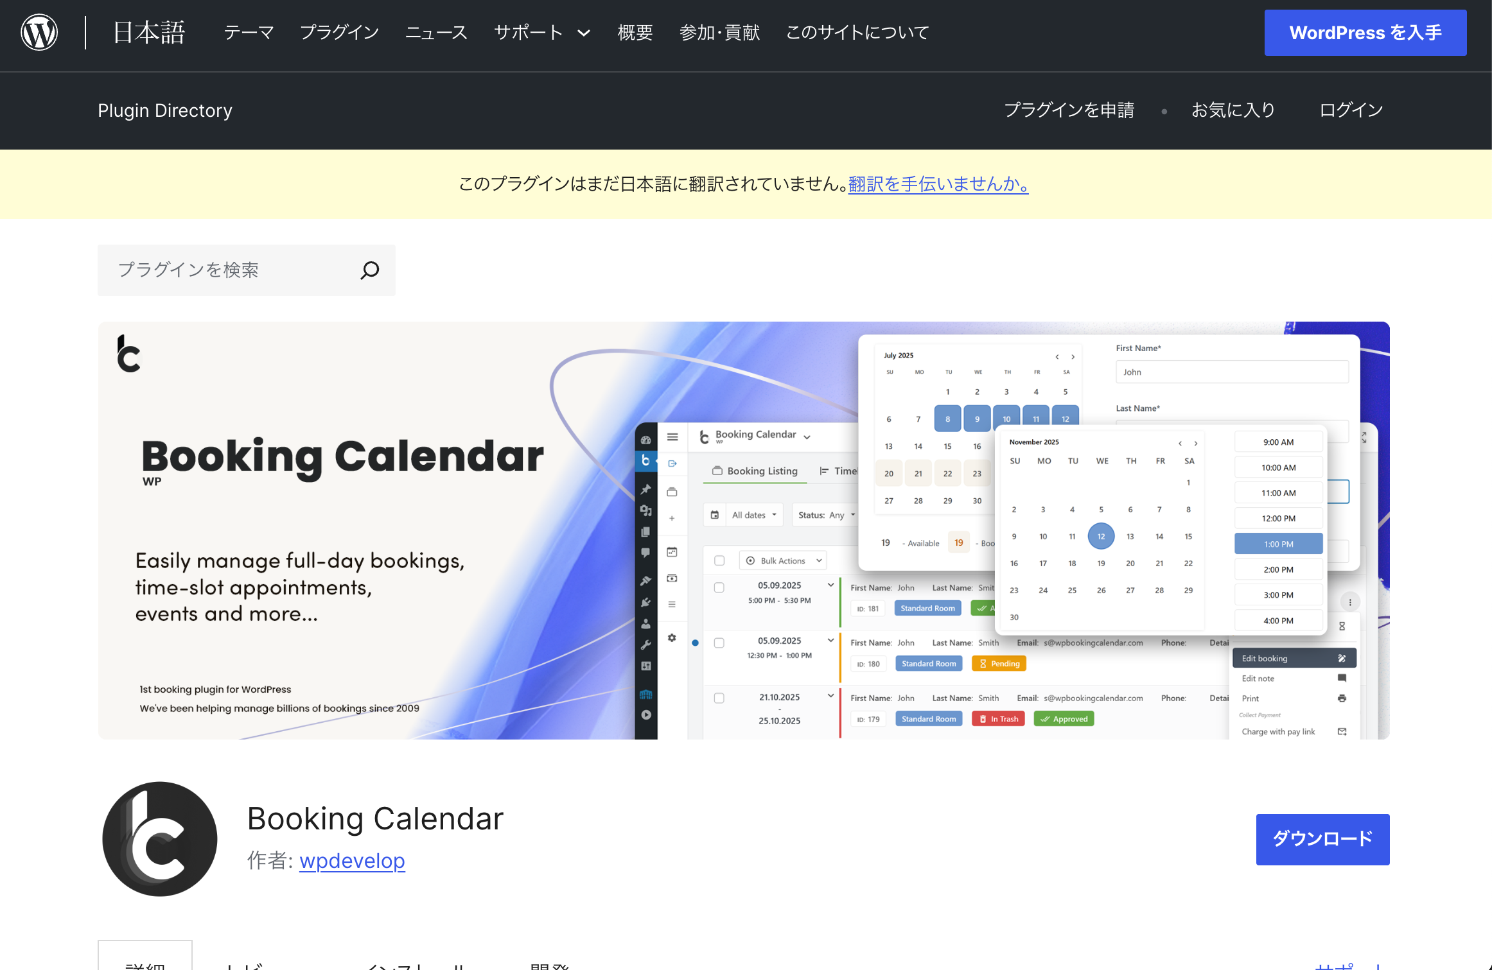Click calendar icon beside All dates in banner
1492x970 pixels.
pos(715,515)
